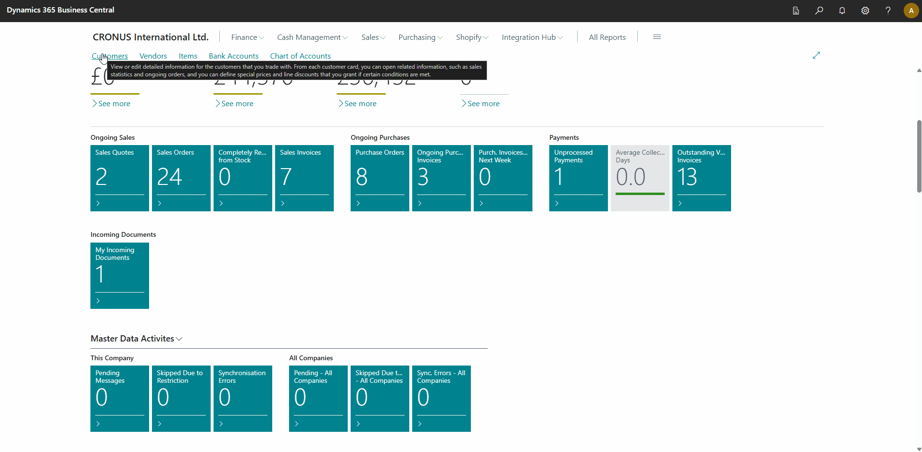Collapse the Master Data Activites section
This screenshot has width=922, height=452.
click(x=137, y=339)
